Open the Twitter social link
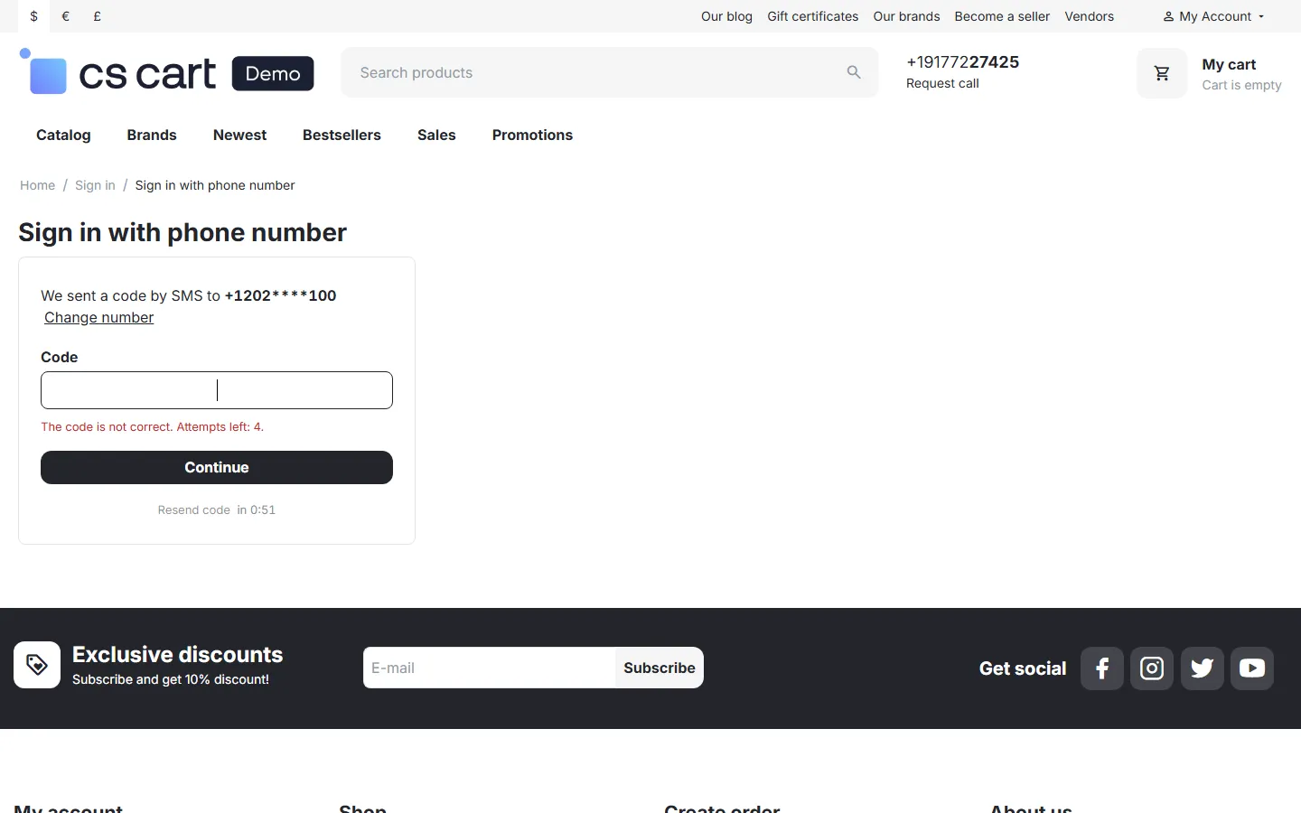The width and height of the screenshot is (1301, 813). pos(1203,668)
